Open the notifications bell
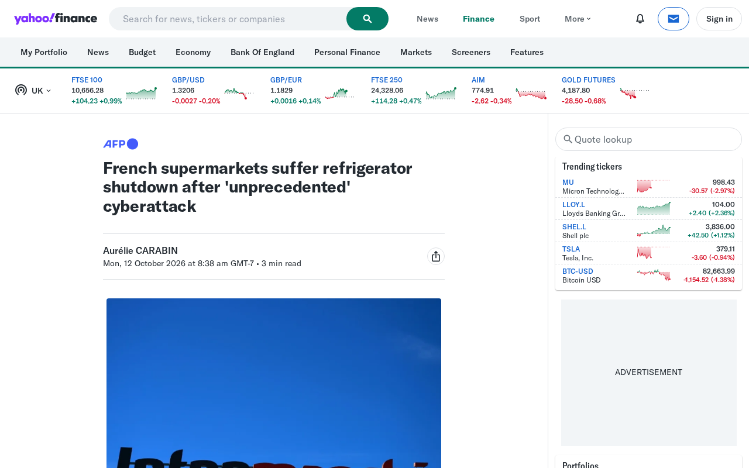 640,19
